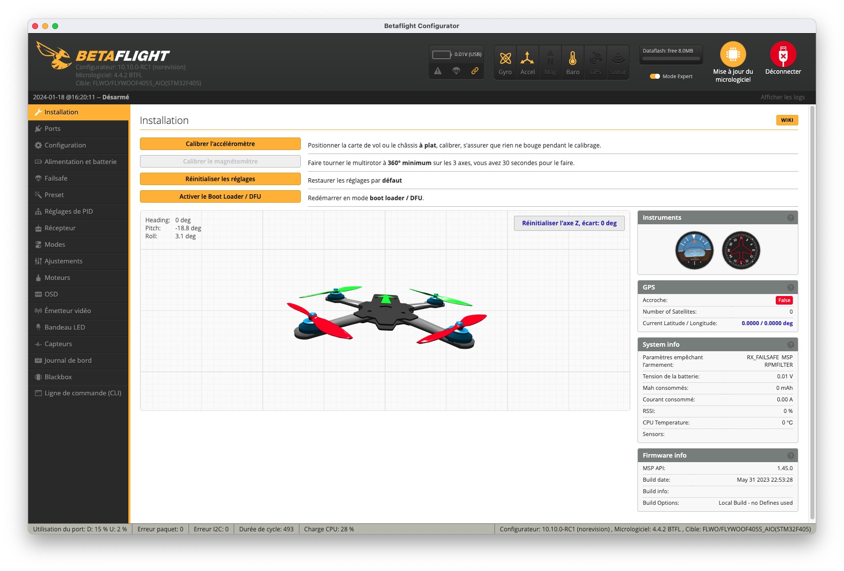Screen dimensions: 844x571
Task: Click the latitude/longitude 0.0000 value
Action: pos(767,324)
